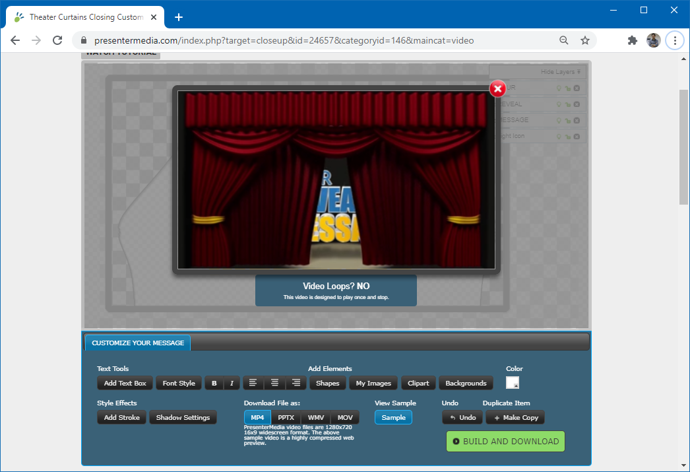690x472 pixels.
Task: Open the Chrome extensions puzzle icon
Action: pyautogui.click(x=632, y=40)
